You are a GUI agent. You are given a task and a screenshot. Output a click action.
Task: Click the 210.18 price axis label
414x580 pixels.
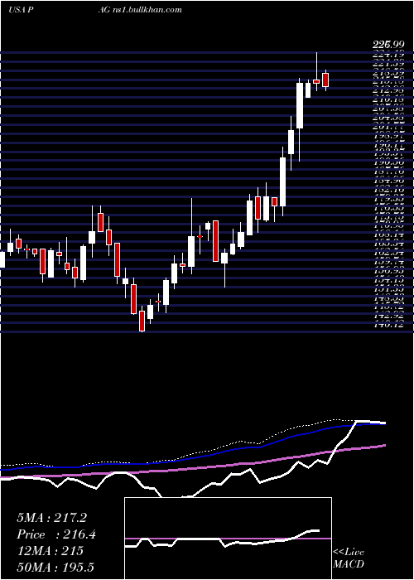click(x=388, y=99)
